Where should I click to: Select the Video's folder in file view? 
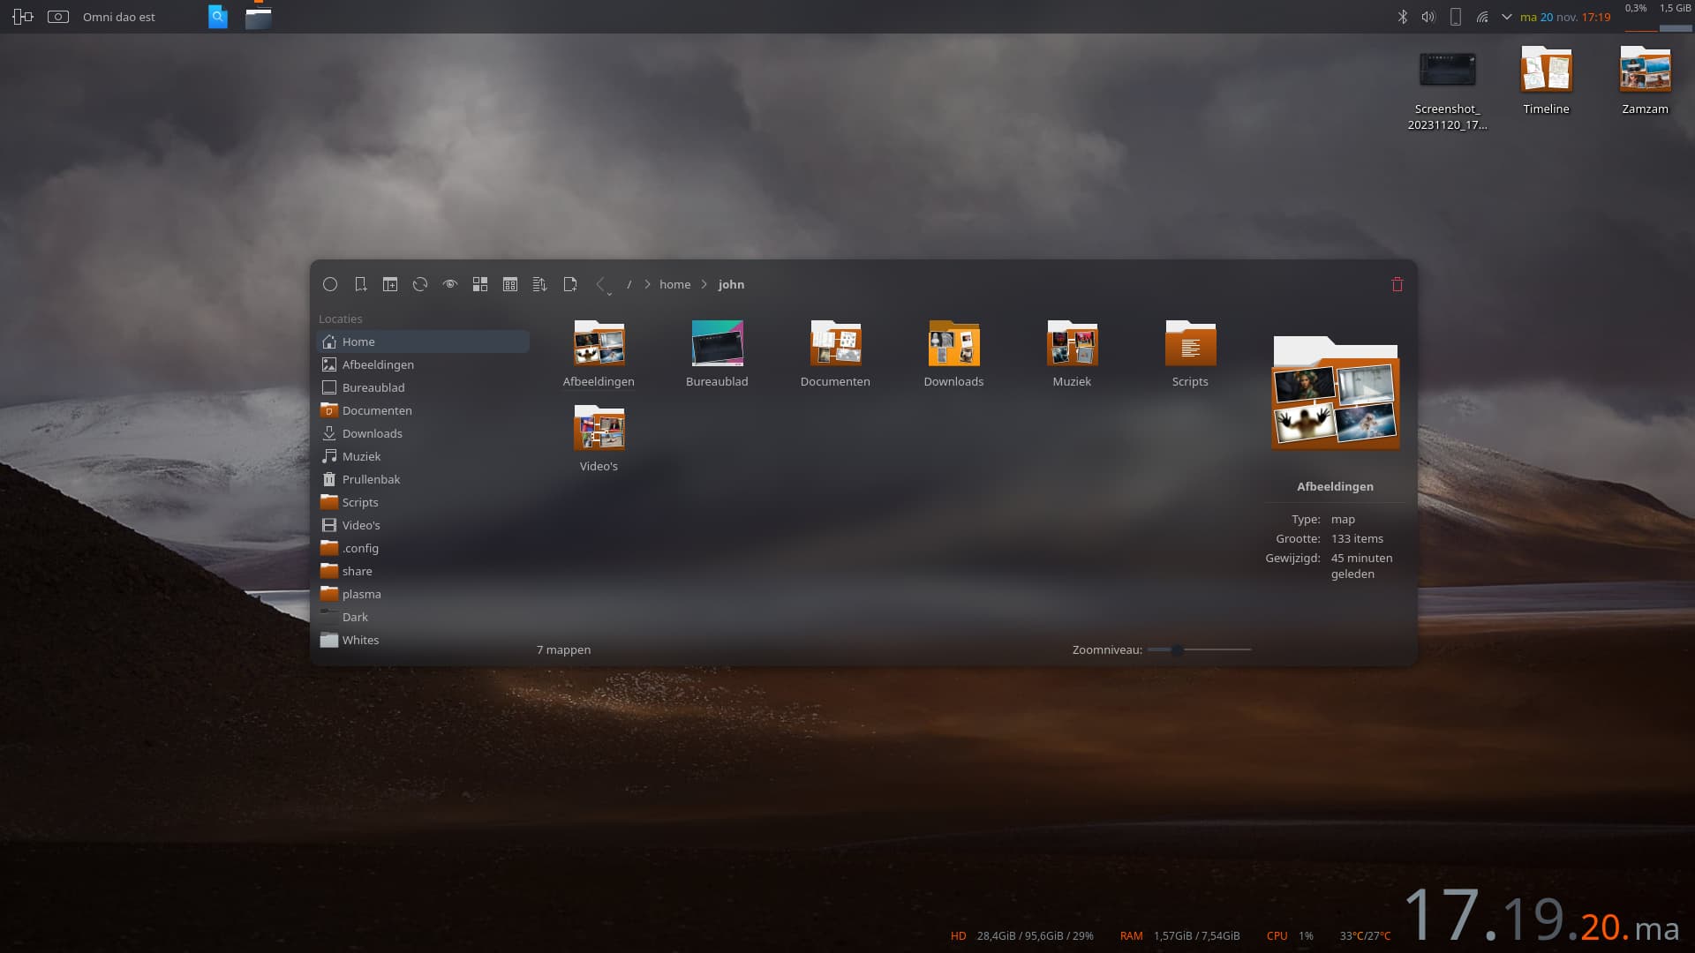pyautogui.click(x=599, y=438)
